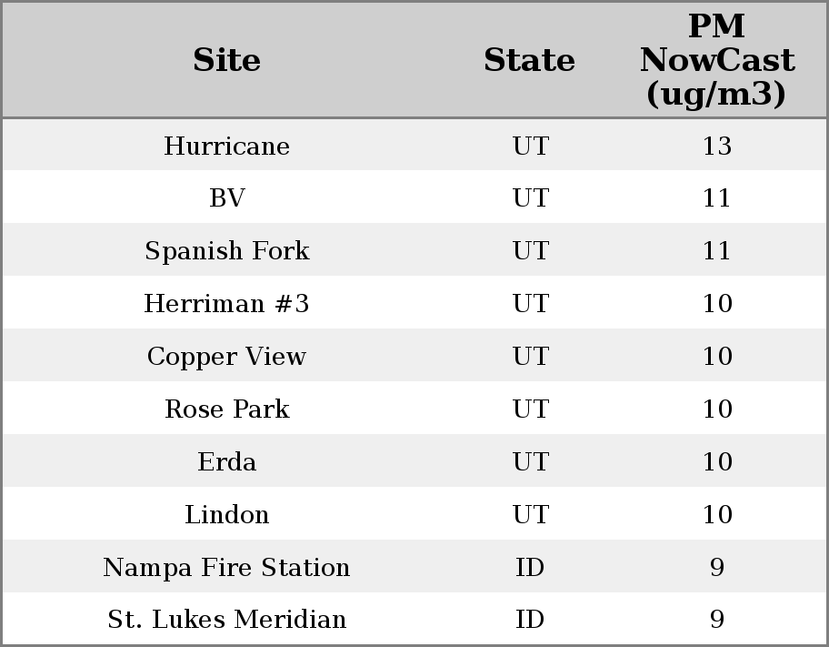Select the Nampa Fire Station site

pos(226,568)
